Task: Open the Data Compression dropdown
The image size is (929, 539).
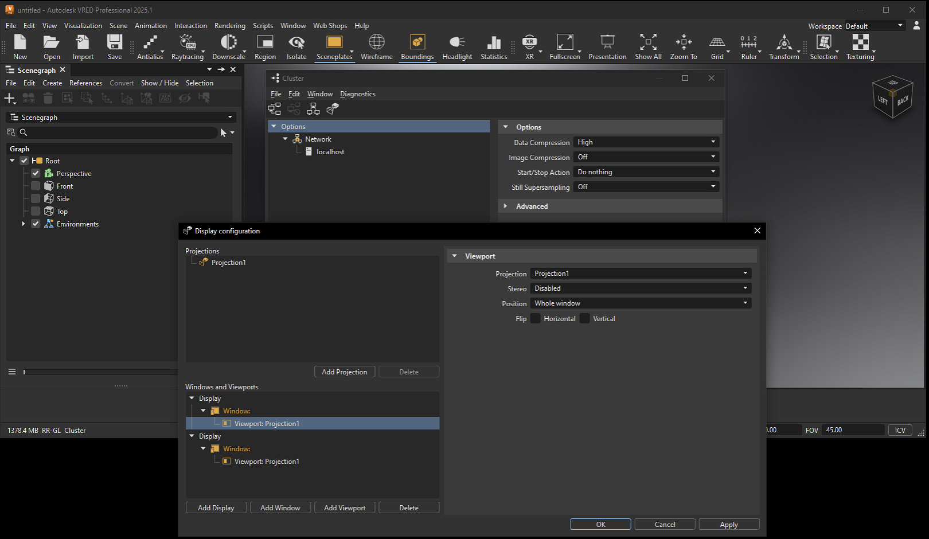Action: (646, 142)
